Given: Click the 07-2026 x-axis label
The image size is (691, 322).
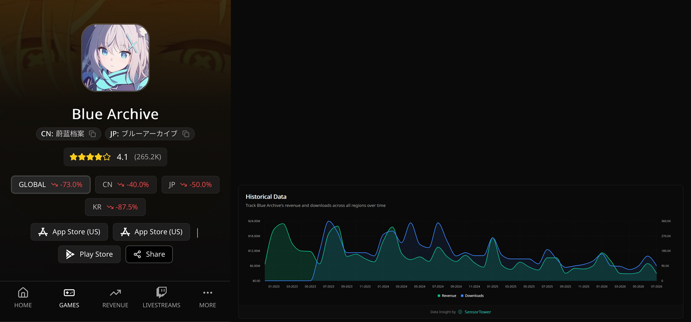Looking at the screenshot, I should coord(656,287).
